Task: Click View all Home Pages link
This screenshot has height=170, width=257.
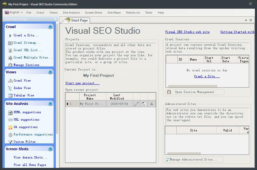Action: click(x=30, y=165)
